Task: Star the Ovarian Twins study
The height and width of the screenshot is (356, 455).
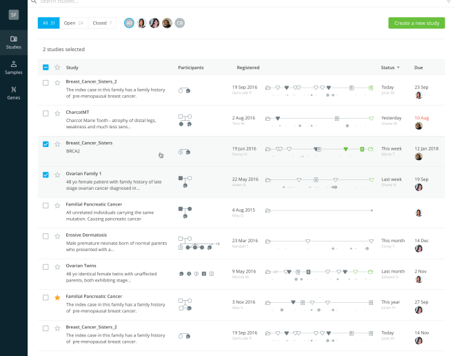Action: point(57,267)
